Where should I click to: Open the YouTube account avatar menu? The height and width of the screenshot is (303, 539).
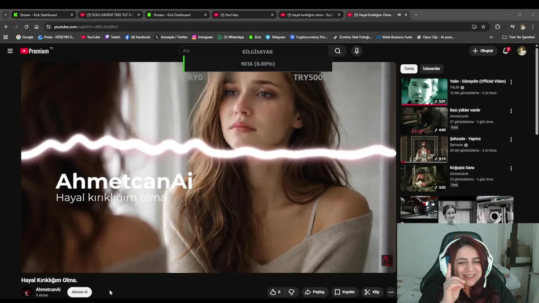[522, 51]
